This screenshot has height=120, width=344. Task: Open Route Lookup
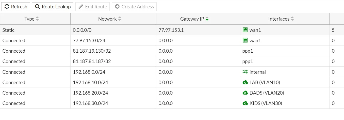tap(53, 7)
